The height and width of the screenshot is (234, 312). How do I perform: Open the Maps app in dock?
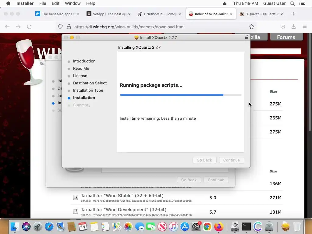pos(117,226)
